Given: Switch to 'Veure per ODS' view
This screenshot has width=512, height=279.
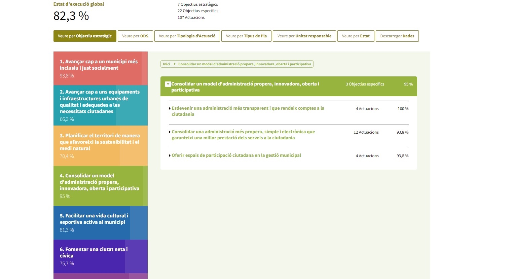Looking at the screenshot, I should coord(135,36).
